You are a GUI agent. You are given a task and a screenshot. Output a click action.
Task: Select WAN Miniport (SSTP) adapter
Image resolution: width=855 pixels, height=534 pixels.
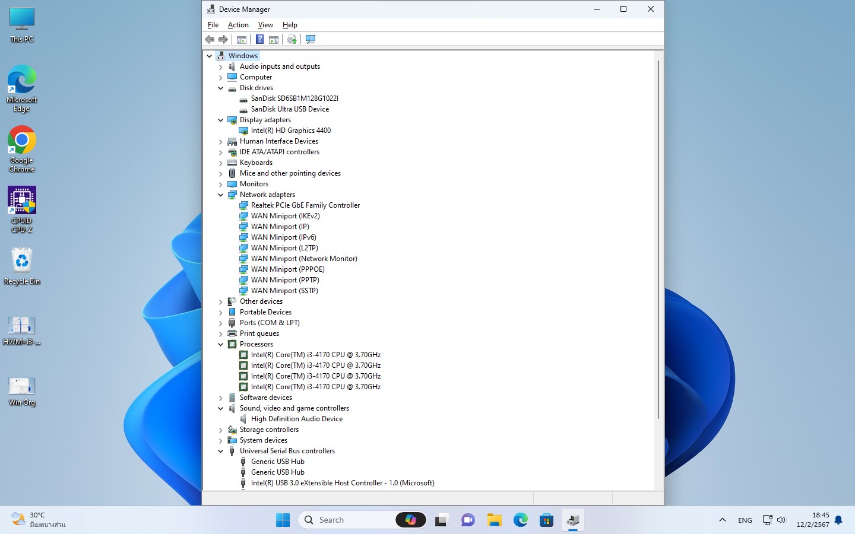pos(284,291)
